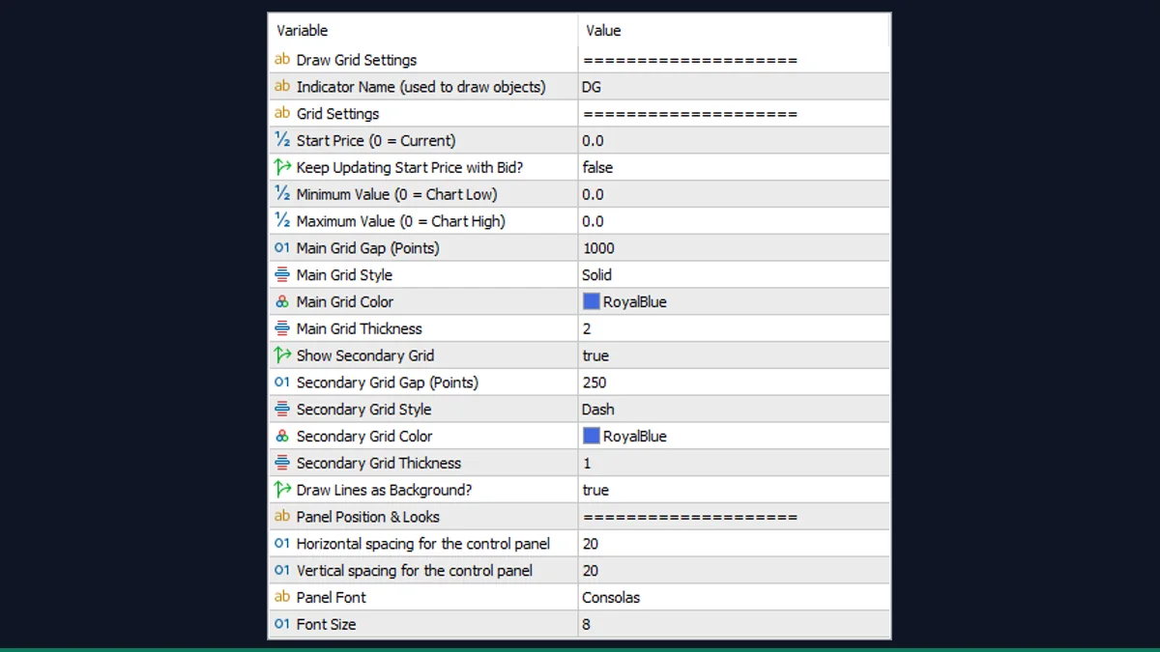Toggle the true value for Draw Lines as Background

tap(734, 490)
